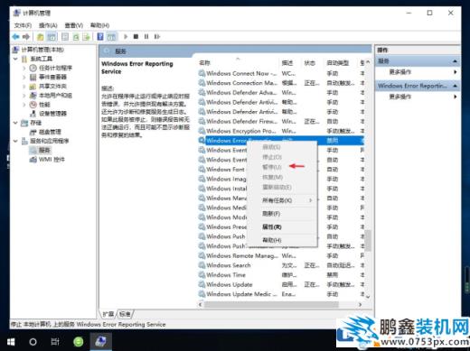Toggle the show/hide console tree toolbar icon

tap(52, 37)
